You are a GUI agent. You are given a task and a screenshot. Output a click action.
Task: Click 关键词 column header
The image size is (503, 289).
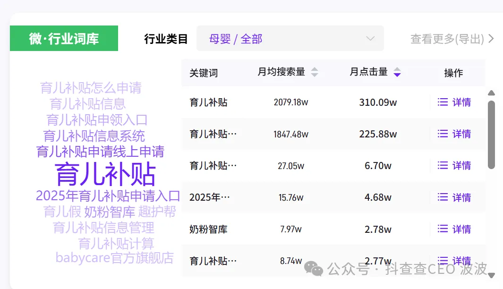click(204, 73)
